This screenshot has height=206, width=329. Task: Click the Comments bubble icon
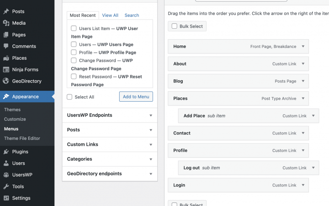click(6, 46)
